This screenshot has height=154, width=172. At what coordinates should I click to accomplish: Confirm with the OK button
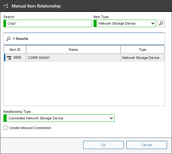pyautogui.click(x=104, y=145)
